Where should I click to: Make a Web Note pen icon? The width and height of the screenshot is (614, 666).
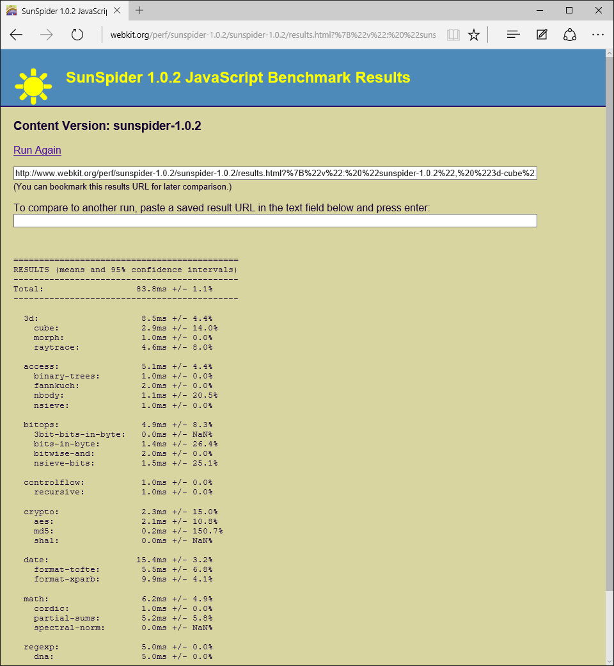(x=542, y=35)
